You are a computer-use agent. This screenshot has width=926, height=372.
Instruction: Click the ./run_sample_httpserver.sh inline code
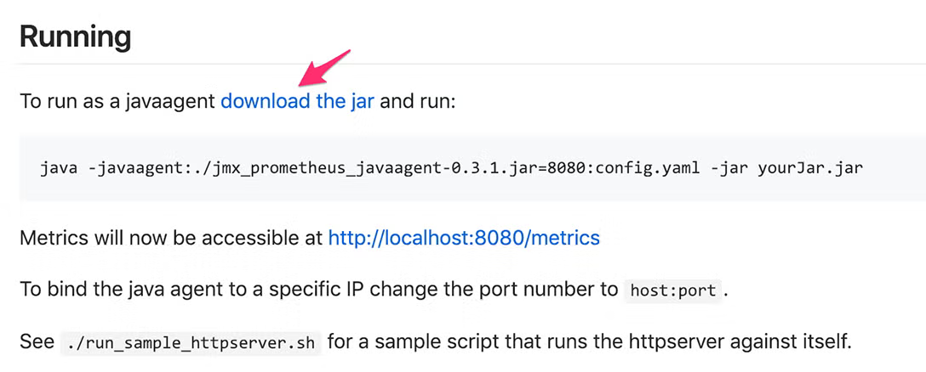[x=191, y=342]
